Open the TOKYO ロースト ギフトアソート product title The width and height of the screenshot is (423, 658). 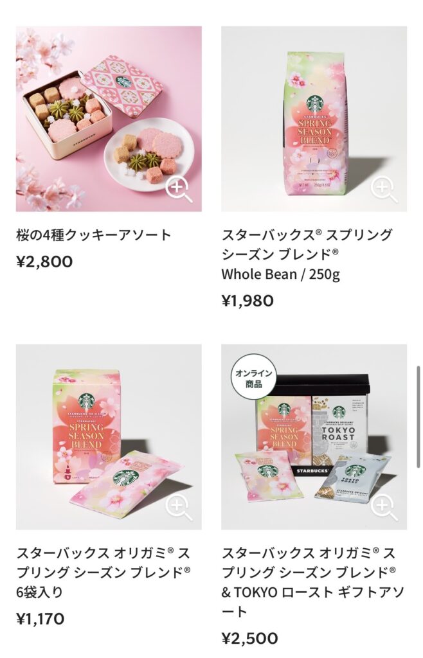click(x=313, y=582)
